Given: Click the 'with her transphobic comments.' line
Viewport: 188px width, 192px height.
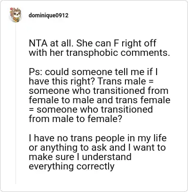Looking at the screenshot, I should [x=99, y=53].
